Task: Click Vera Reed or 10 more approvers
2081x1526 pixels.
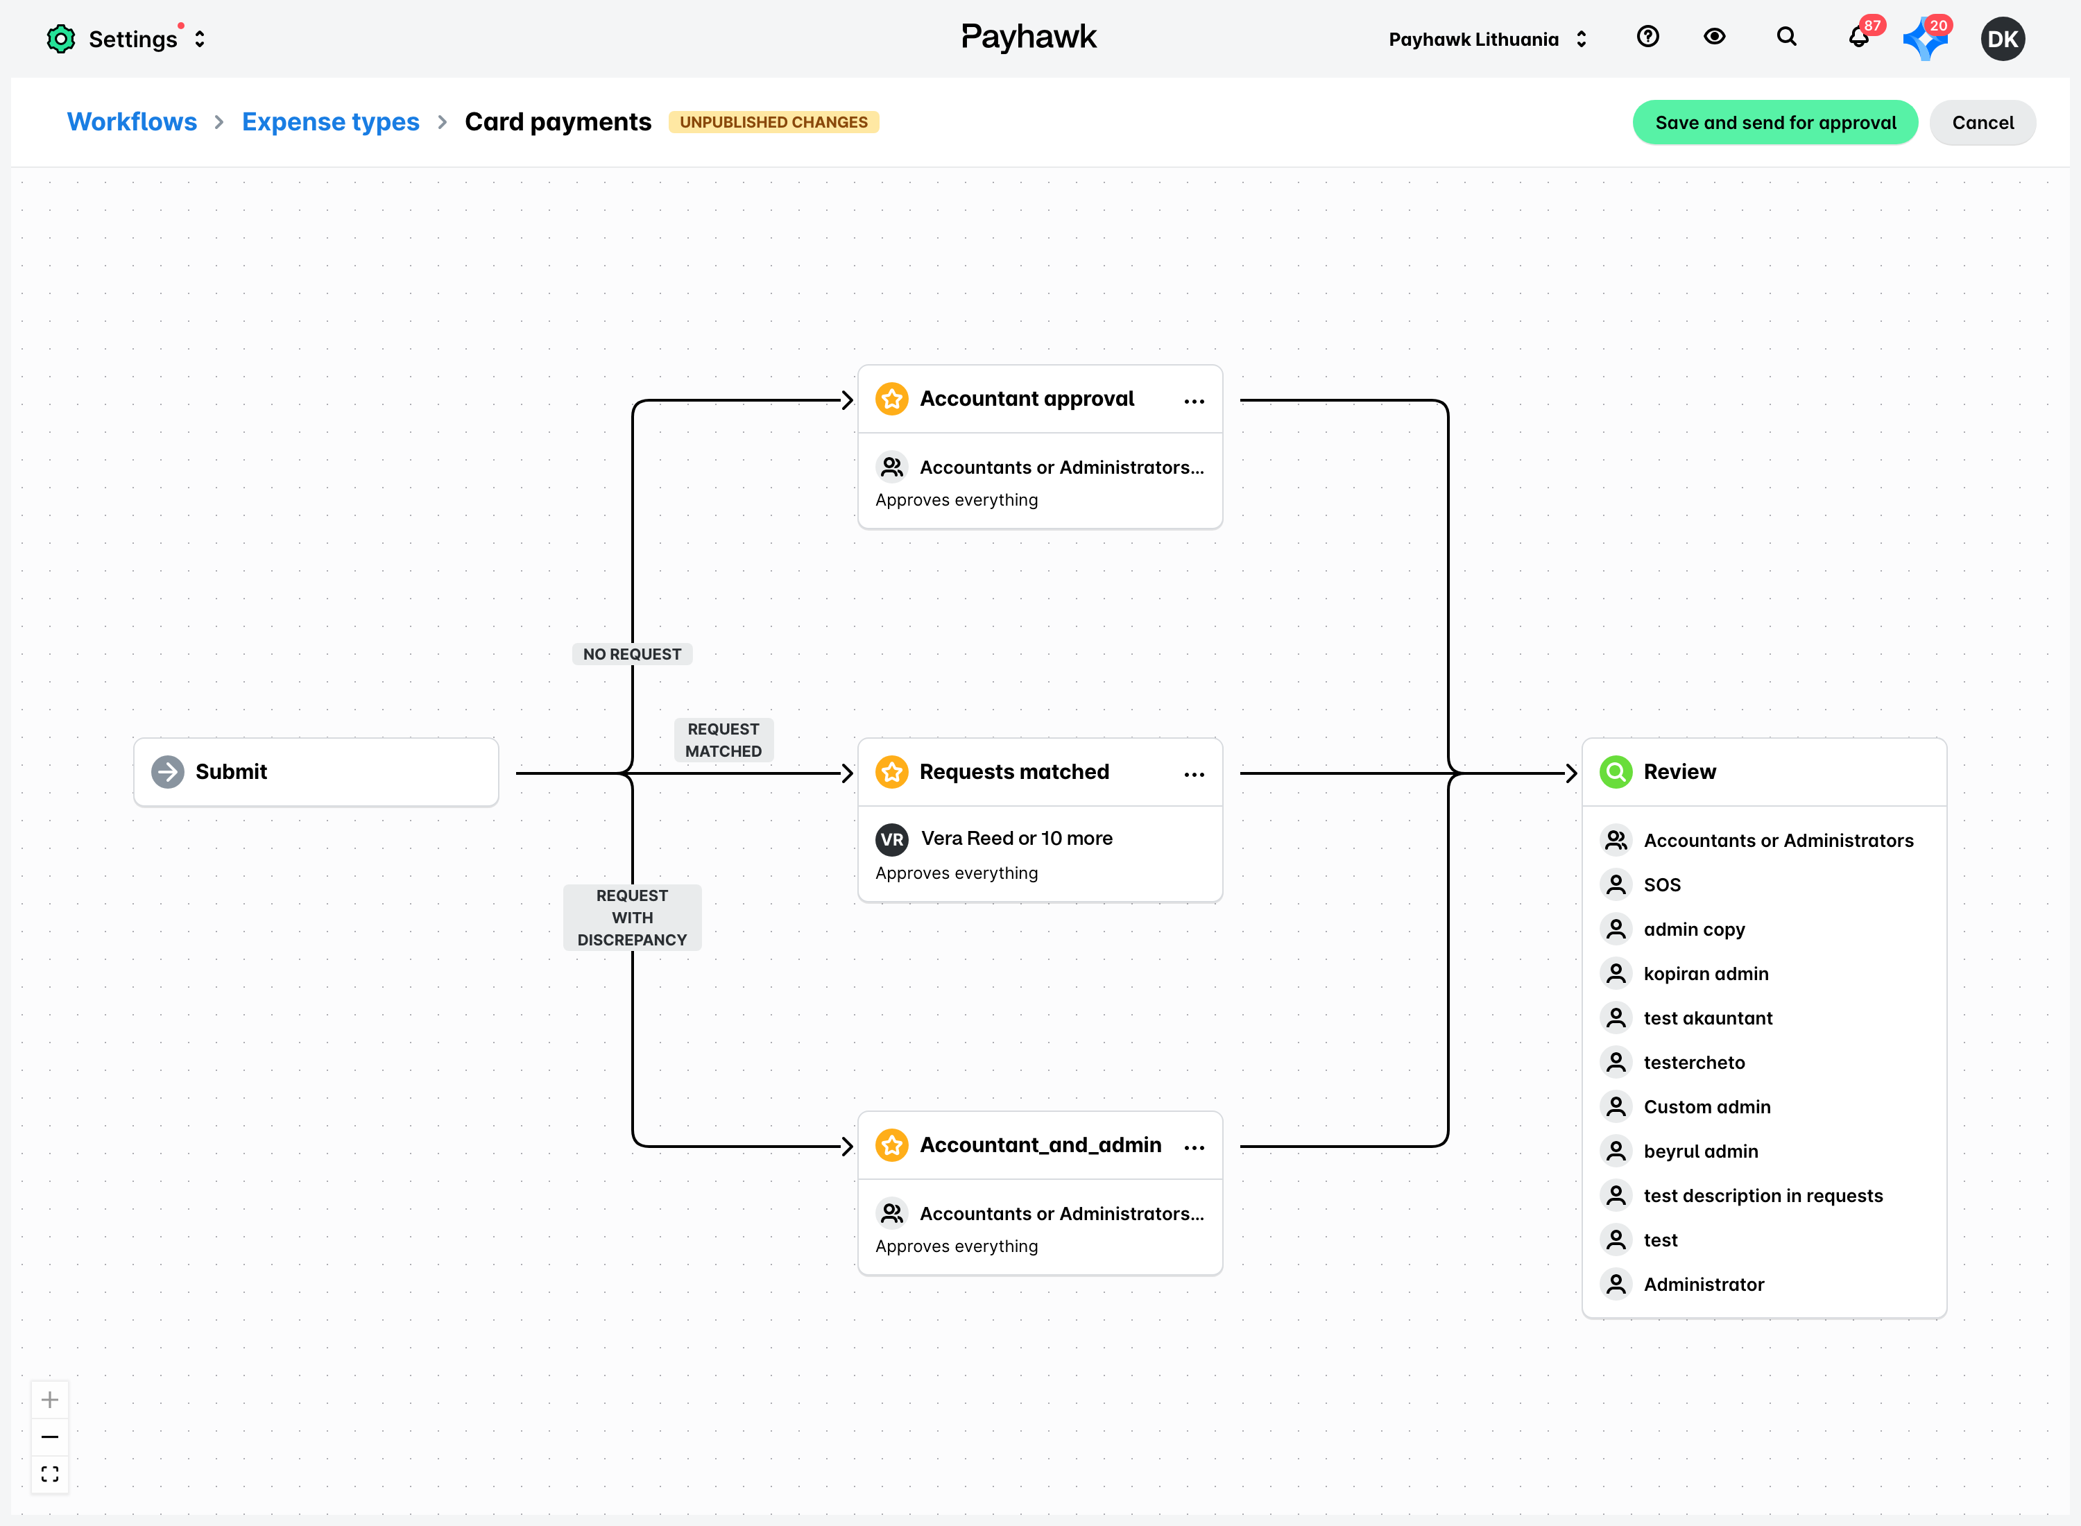Action: [x=1016, y=839]
